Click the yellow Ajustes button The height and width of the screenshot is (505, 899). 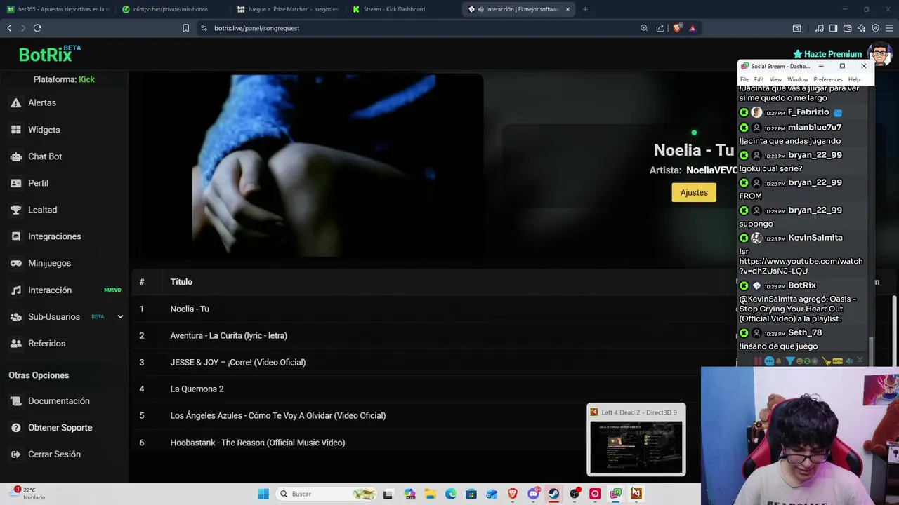click(x=694, y=192)
